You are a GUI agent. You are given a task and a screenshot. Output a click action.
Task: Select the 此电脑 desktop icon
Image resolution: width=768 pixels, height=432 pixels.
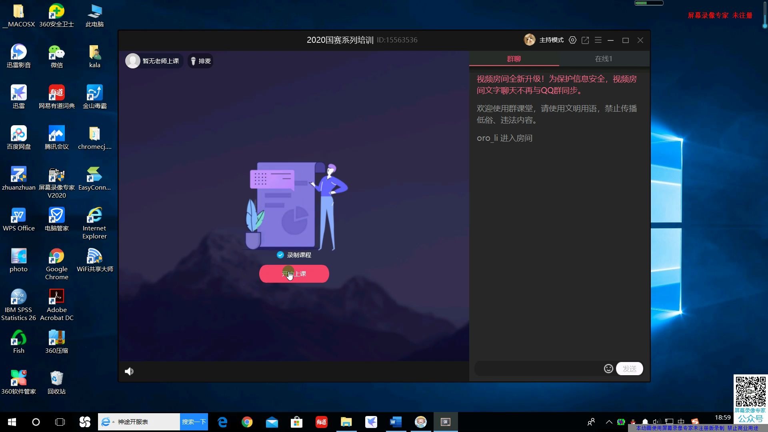94,16
